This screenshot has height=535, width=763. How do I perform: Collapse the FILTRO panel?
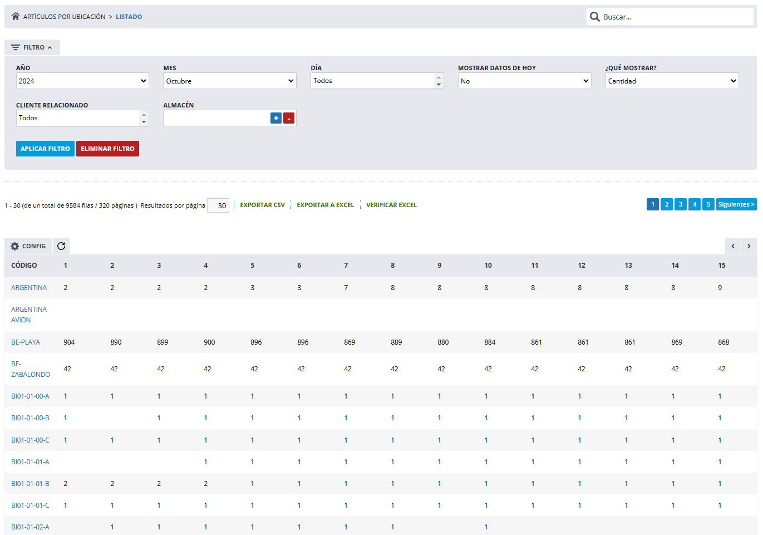click(x=32, y=47)
